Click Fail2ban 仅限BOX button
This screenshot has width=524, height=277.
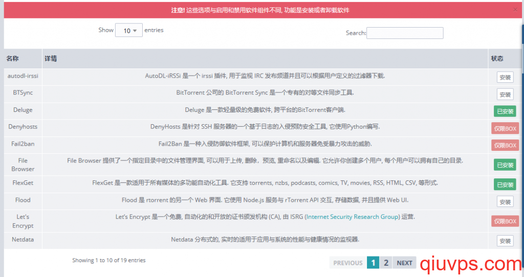pos(505,145)
